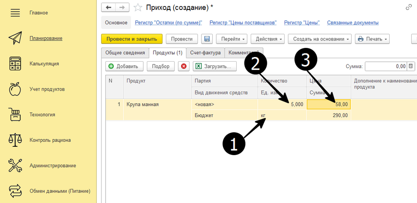
Task: Expand the Go To (Перейти) dropdown
Action: coord(231,39)
